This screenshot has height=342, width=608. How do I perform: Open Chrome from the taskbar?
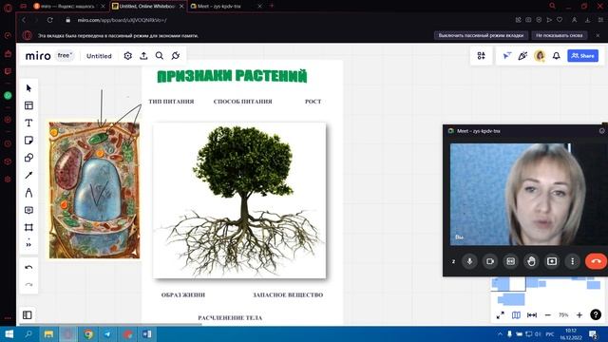coord(88,334)
